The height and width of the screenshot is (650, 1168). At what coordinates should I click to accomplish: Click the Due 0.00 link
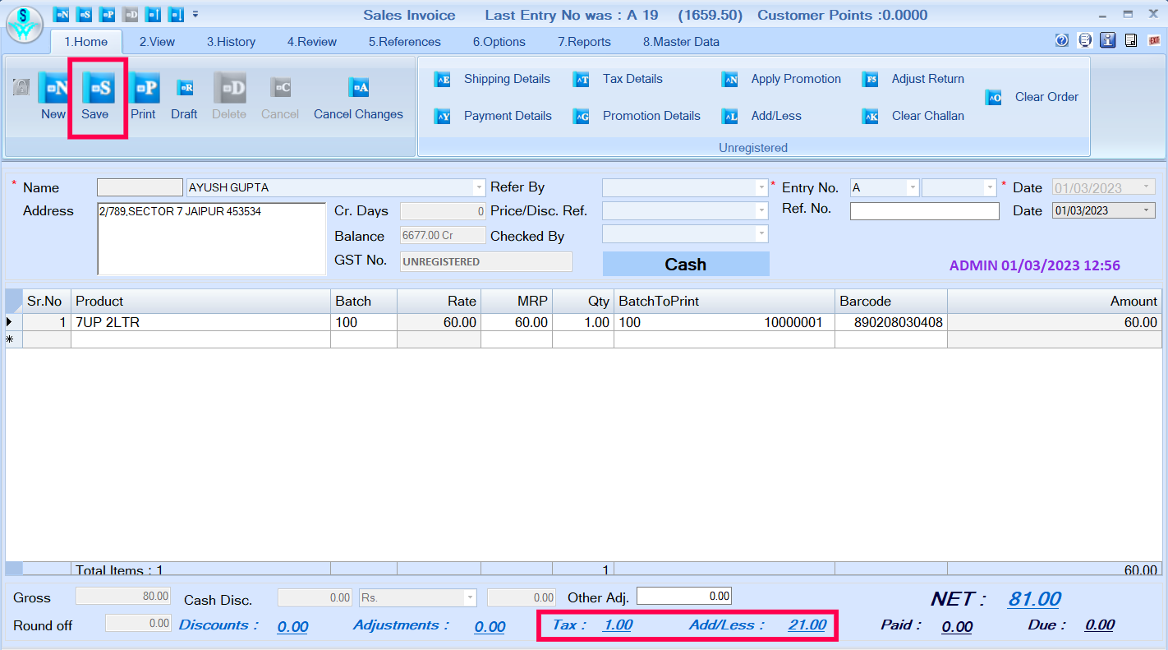pos(1100,625)
